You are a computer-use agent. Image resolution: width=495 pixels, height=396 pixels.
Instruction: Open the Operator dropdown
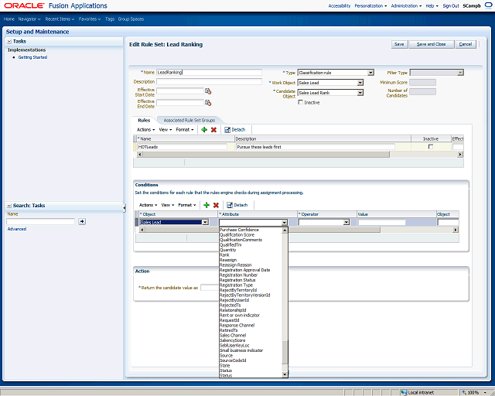(x=346, y=222)
